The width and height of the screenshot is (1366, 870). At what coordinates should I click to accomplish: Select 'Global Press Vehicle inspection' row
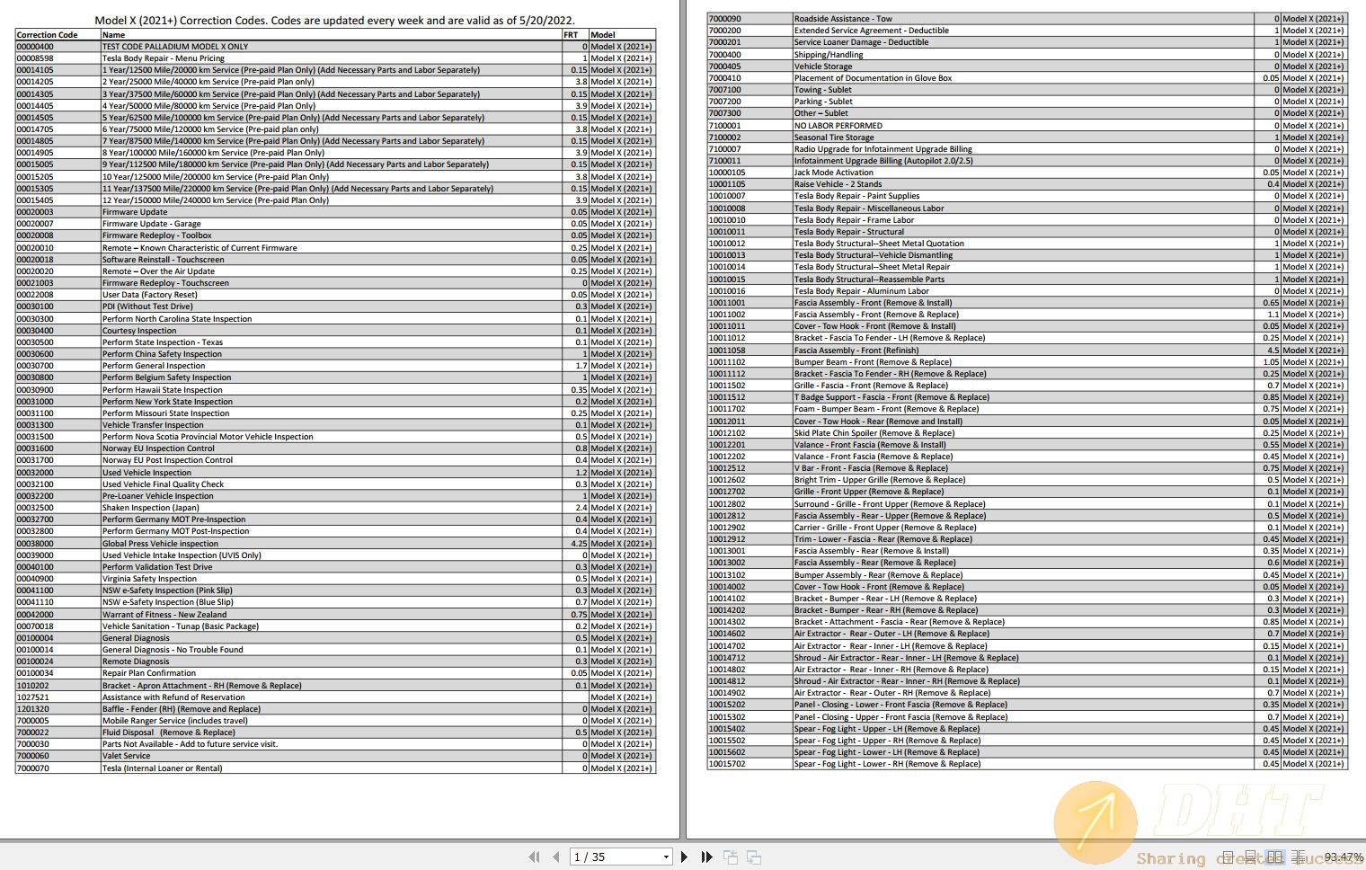(x=335, y=543)
